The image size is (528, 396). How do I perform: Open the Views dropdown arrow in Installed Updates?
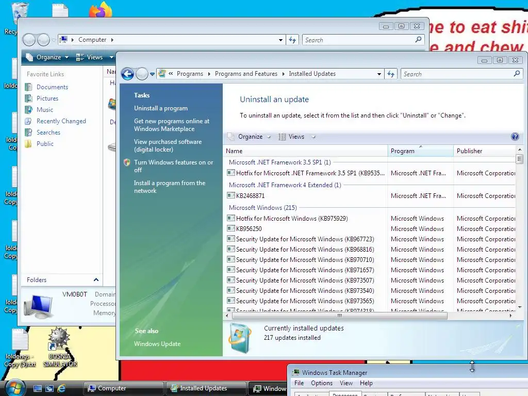(313, 137)
